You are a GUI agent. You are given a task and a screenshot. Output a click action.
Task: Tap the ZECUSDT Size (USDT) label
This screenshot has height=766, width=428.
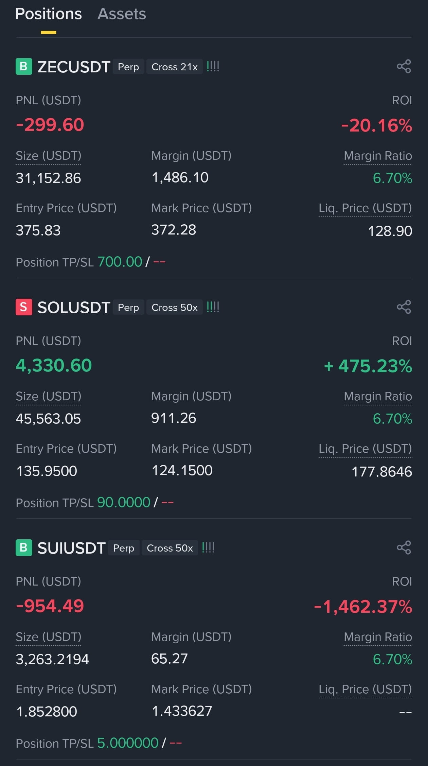[x=49, y=156]
